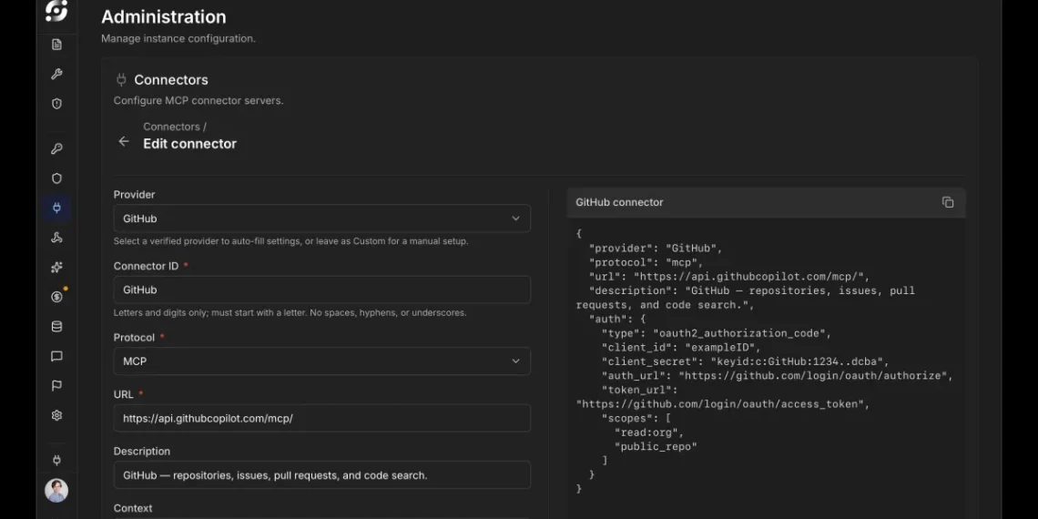Click the Description field about repositories and issues
Image resolution: width=1038 pixels, height=519 pixels.
coord(321,475)
